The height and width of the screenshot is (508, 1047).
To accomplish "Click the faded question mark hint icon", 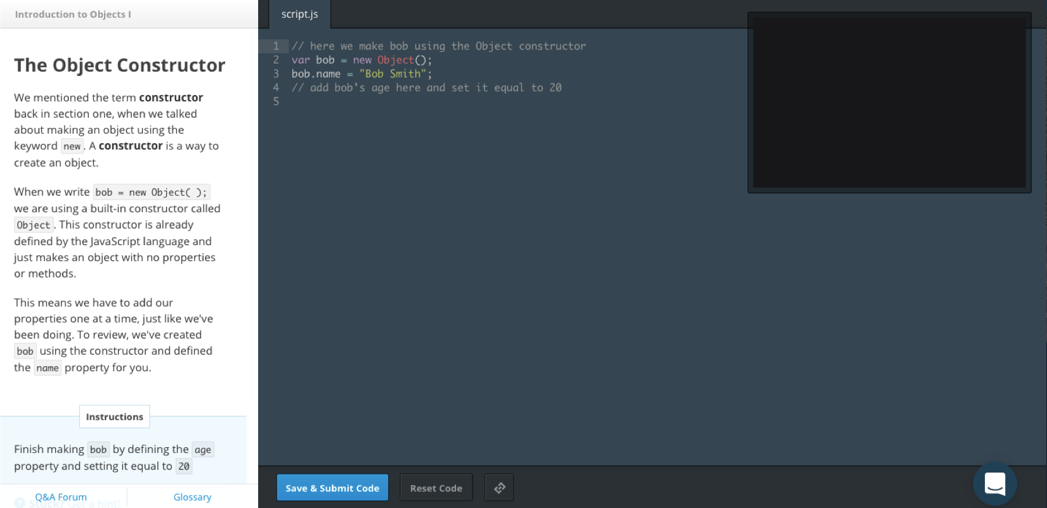I will (x=20, y=503).
